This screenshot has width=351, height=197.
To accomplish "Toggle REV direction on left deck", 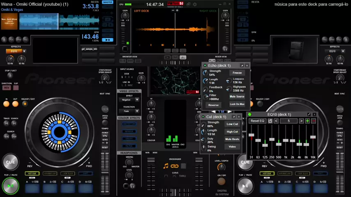I will tap(7, 88).
